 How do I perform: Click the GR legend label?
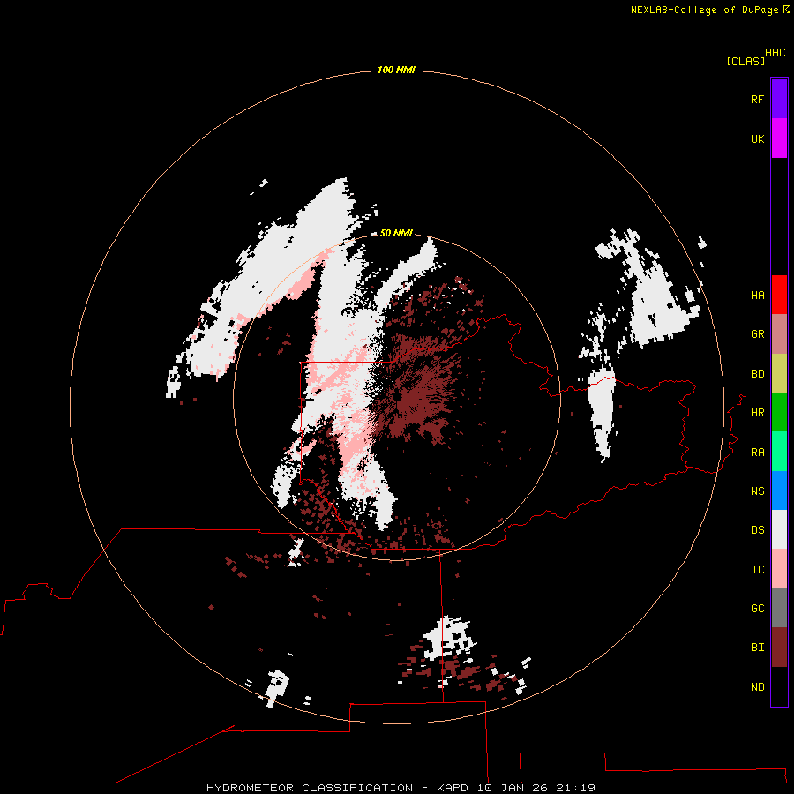click(757, 334)
